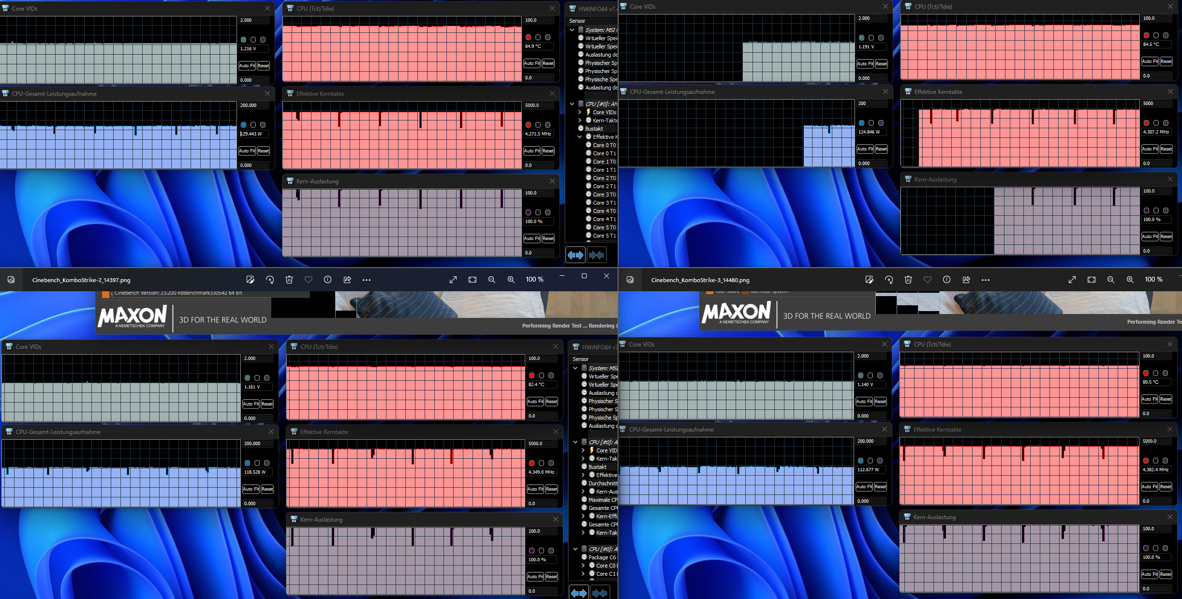The image size is (1182, 599).
Task: Open more options menu in KomboStrike-3 viewer
Action: (985, 280)
